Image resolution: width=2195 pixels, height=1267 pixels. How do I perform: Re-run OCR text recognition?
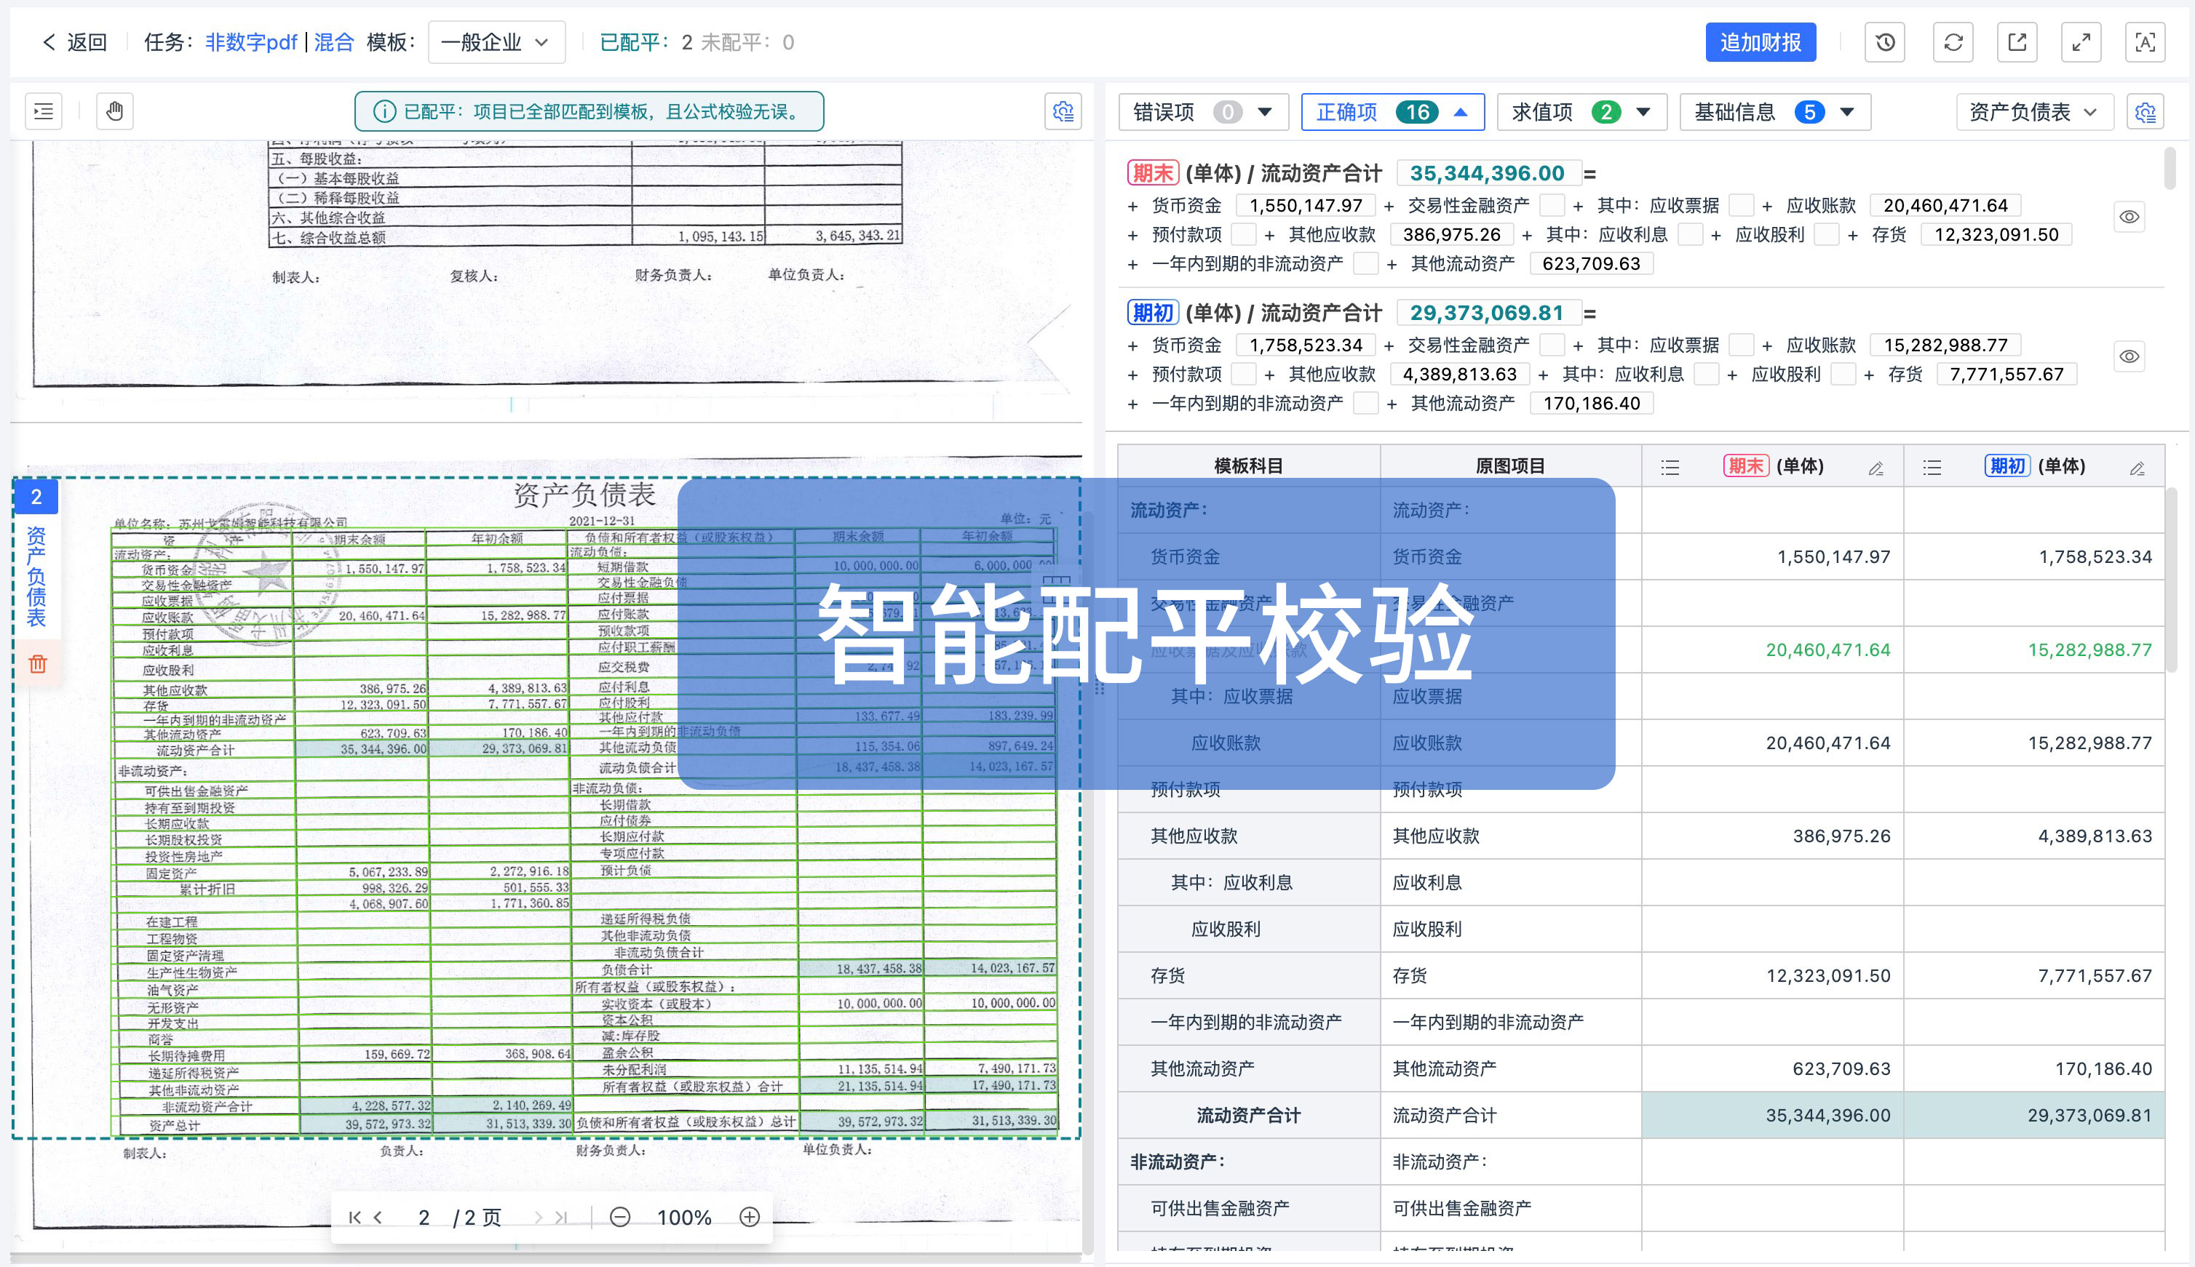coord(2146,41)
